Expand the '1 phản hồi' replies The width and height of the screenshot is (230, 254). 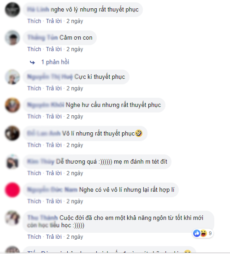[x=55, y=62]
